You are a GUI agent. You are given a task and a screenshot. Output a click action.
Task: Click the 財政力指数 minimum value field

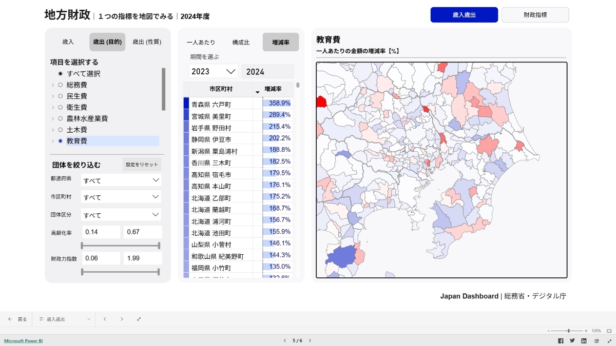coord(101,258)
